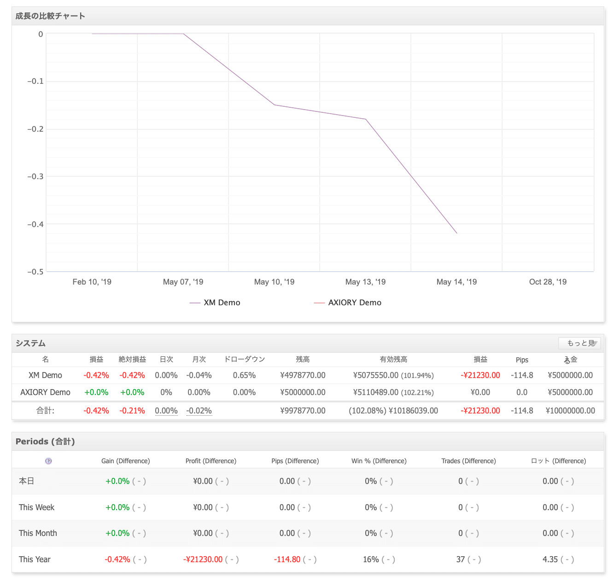The image size is (613, 582).
Task: Select the This Week period row
Action: pos(308,507)
